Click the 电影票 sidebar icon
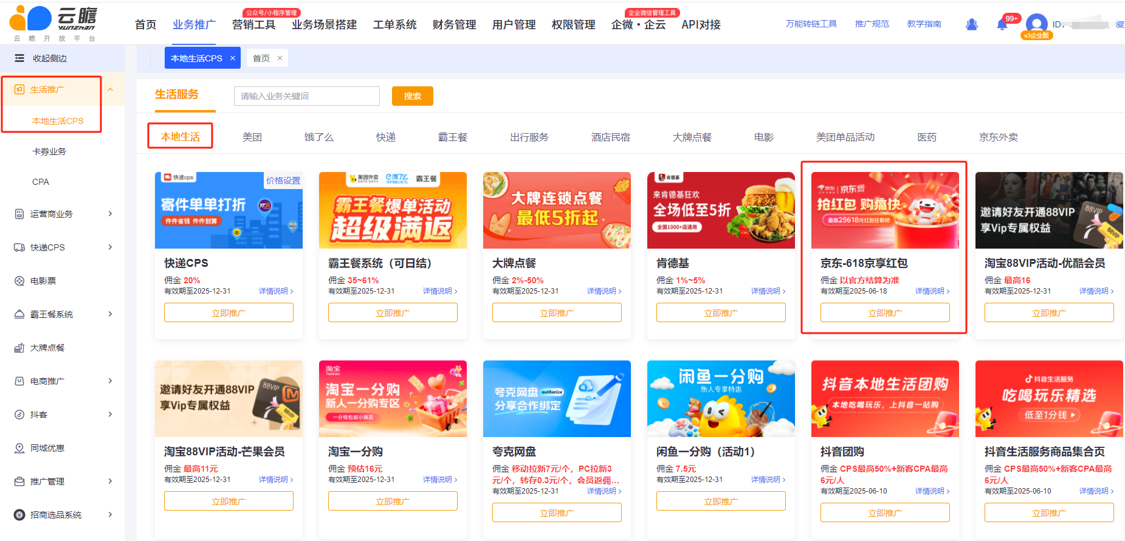The width and height of the screenshot is (1125, 541). 19,281
